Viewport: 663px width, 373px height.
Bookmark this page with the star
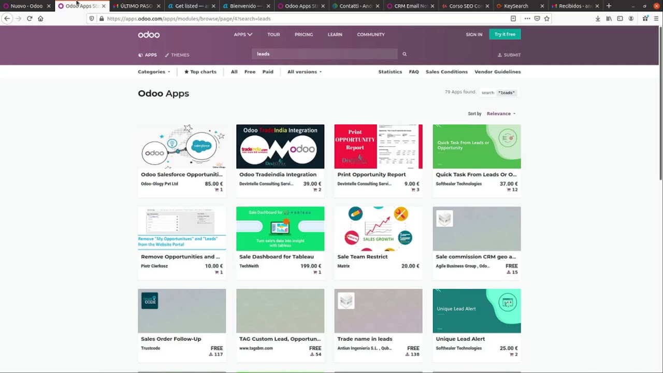coord(546,19)
